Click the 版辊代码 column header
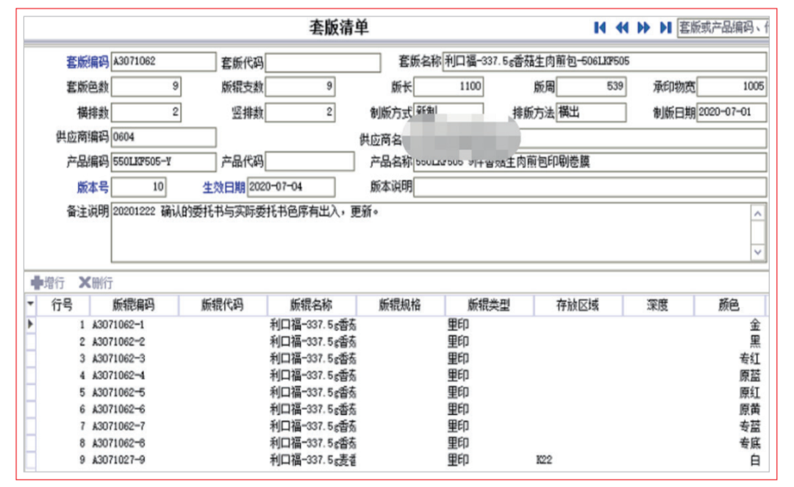794x487 pixels. coord(222,305)
